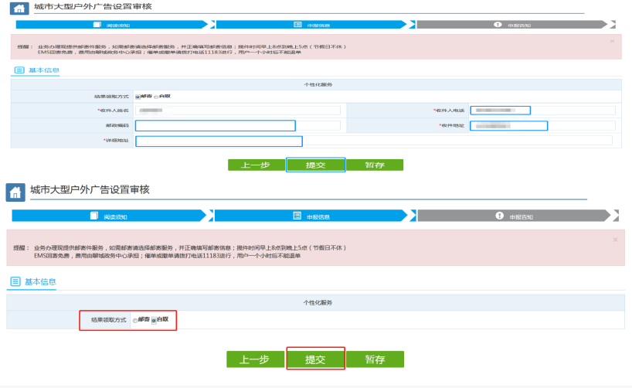
Task: Focus the 详细地址 detailed address field
Action: tap(219, 141)
